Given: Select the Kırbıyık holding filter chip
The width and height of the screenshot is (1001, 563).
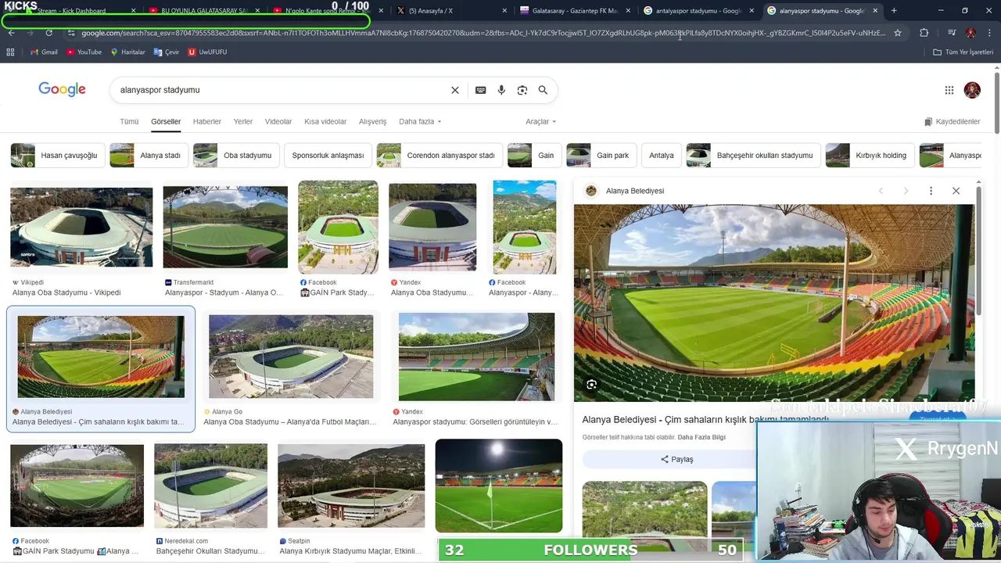Looking at the screenshot, I should click(x=870, y=155).
